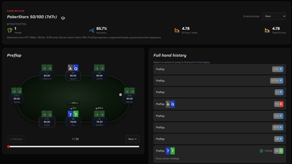
Task: Click the 'Matched solve' description text
Action: pos(84,38)
